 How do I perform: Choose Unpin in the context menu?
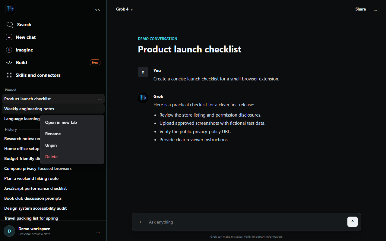point(72,145)
